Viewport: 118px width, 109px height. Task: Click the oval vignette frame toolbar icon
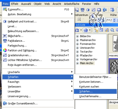click(99, 10)
